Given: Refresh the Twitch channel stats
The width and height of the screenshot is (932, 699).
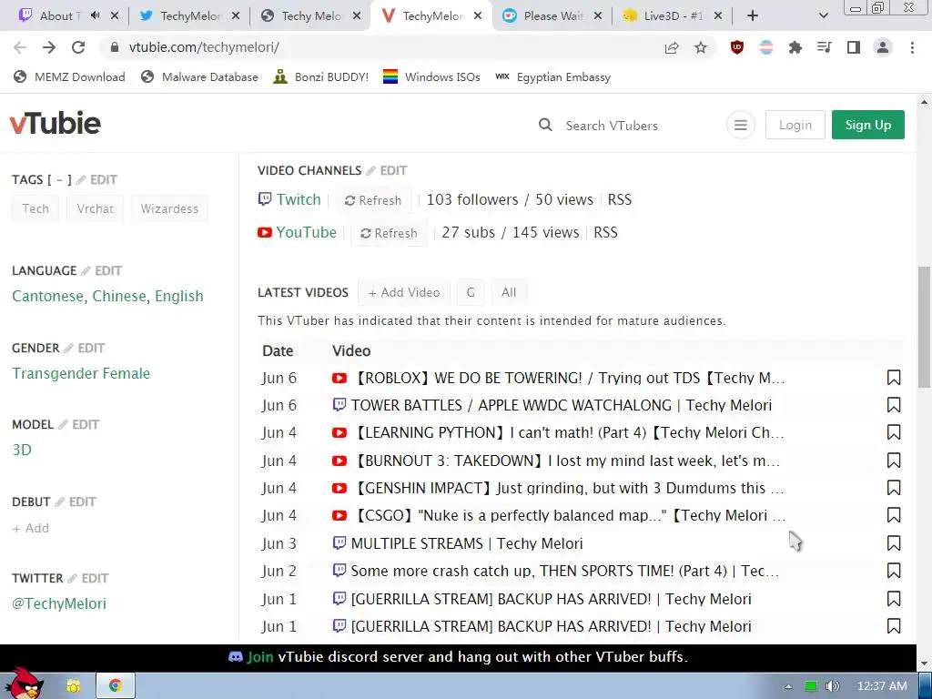Looking at the screenshot, I should pyautogui.click(x=372, y=200).
